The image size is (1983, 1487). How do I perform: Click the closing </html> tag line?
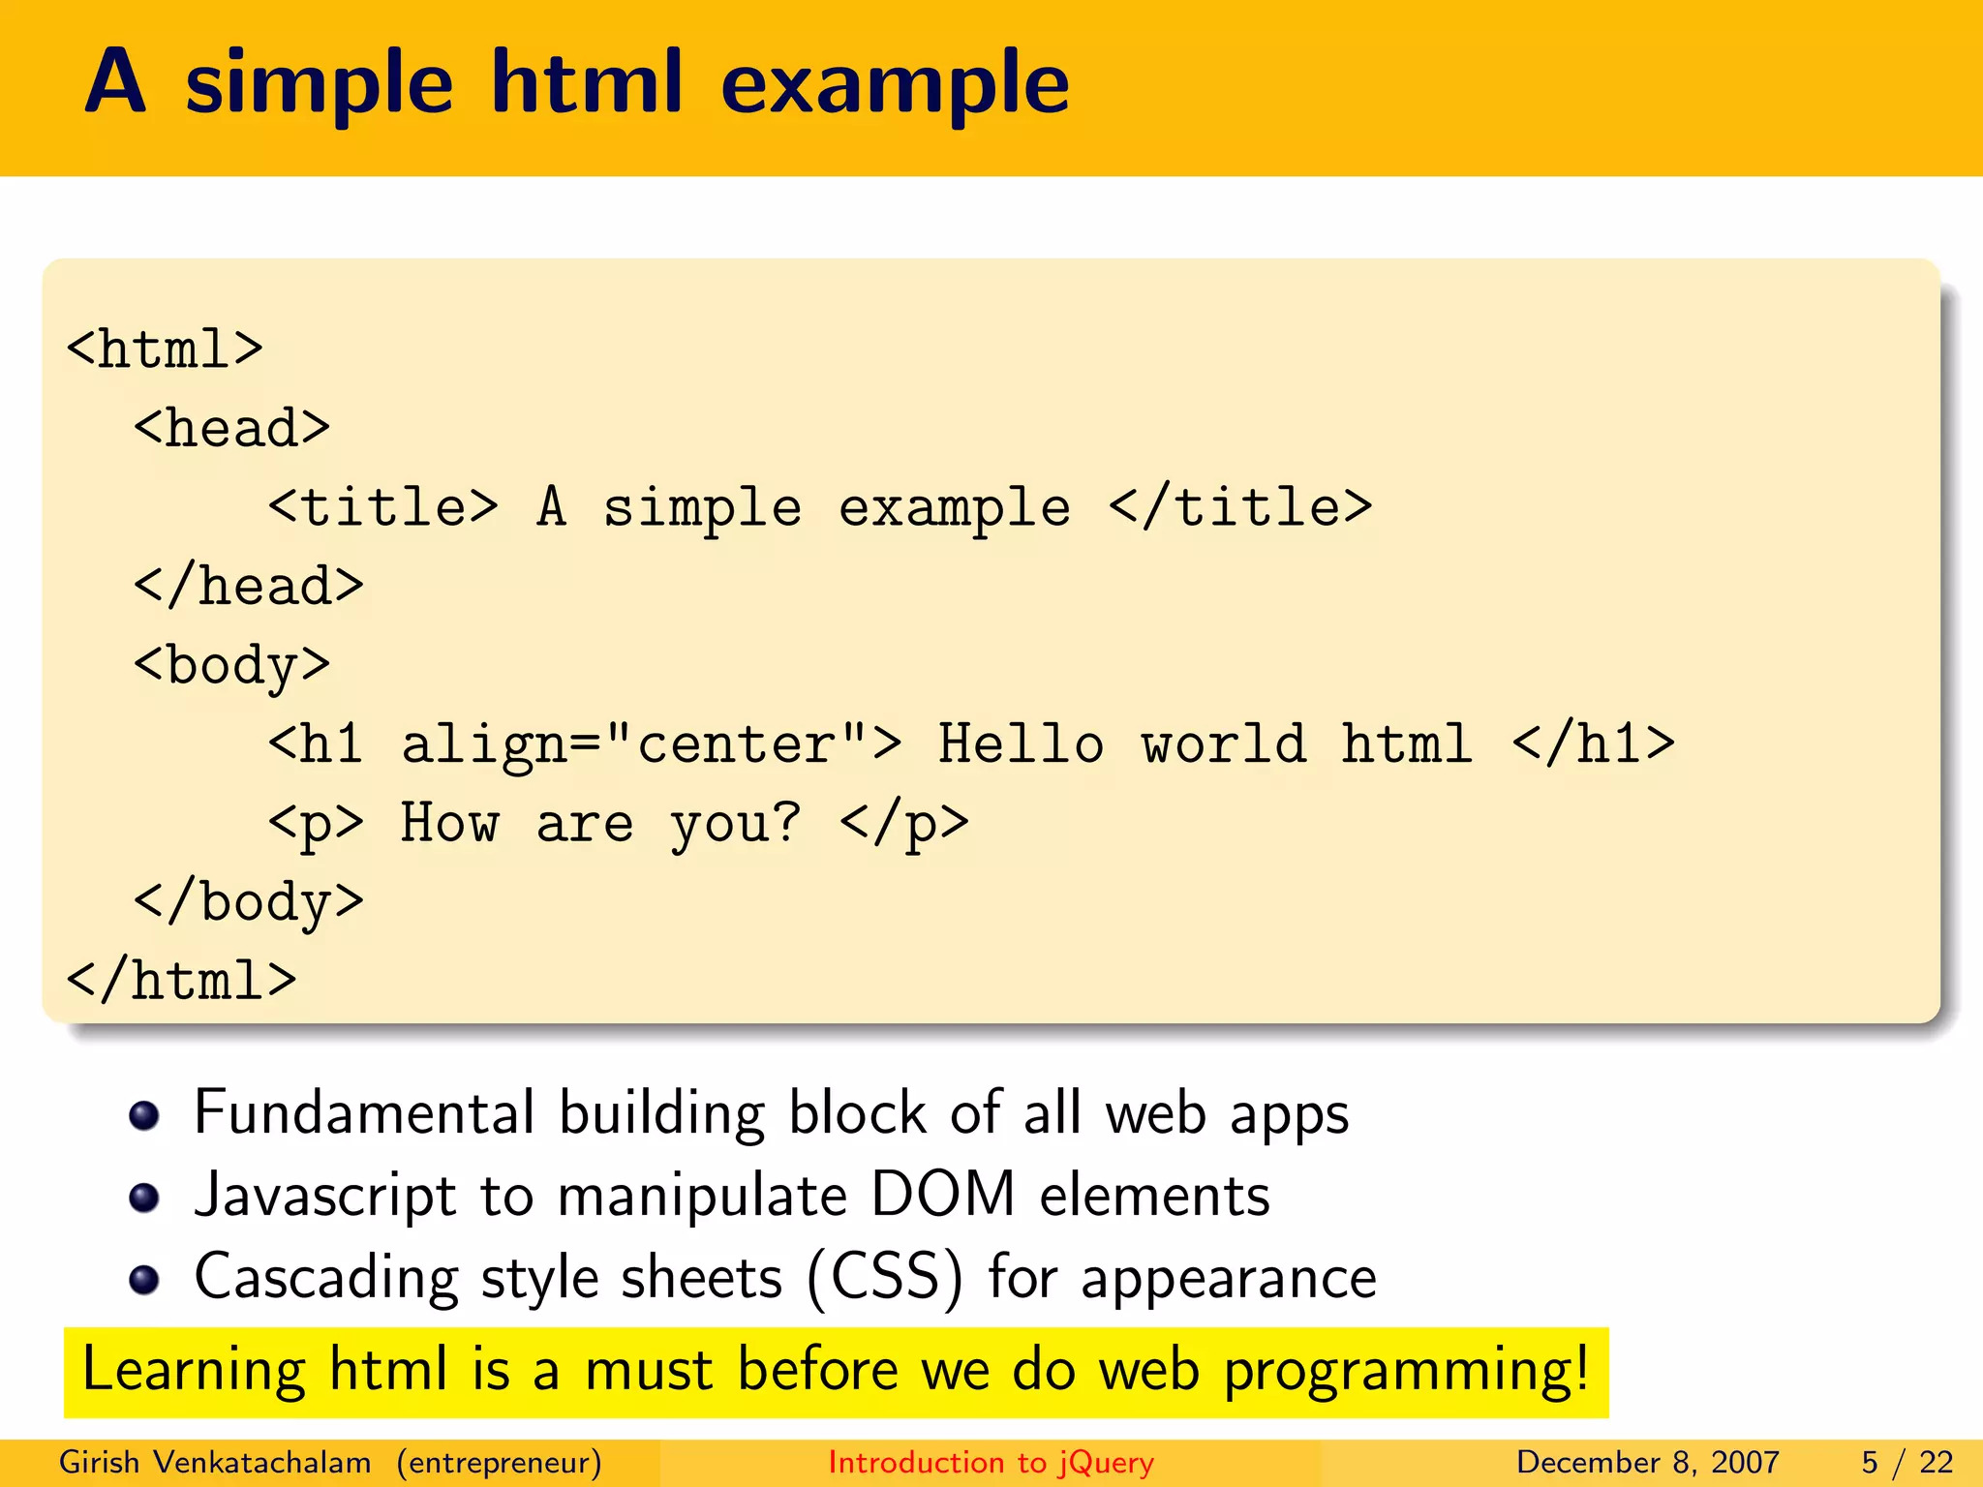pyautogui.click(x=181, y=980)
